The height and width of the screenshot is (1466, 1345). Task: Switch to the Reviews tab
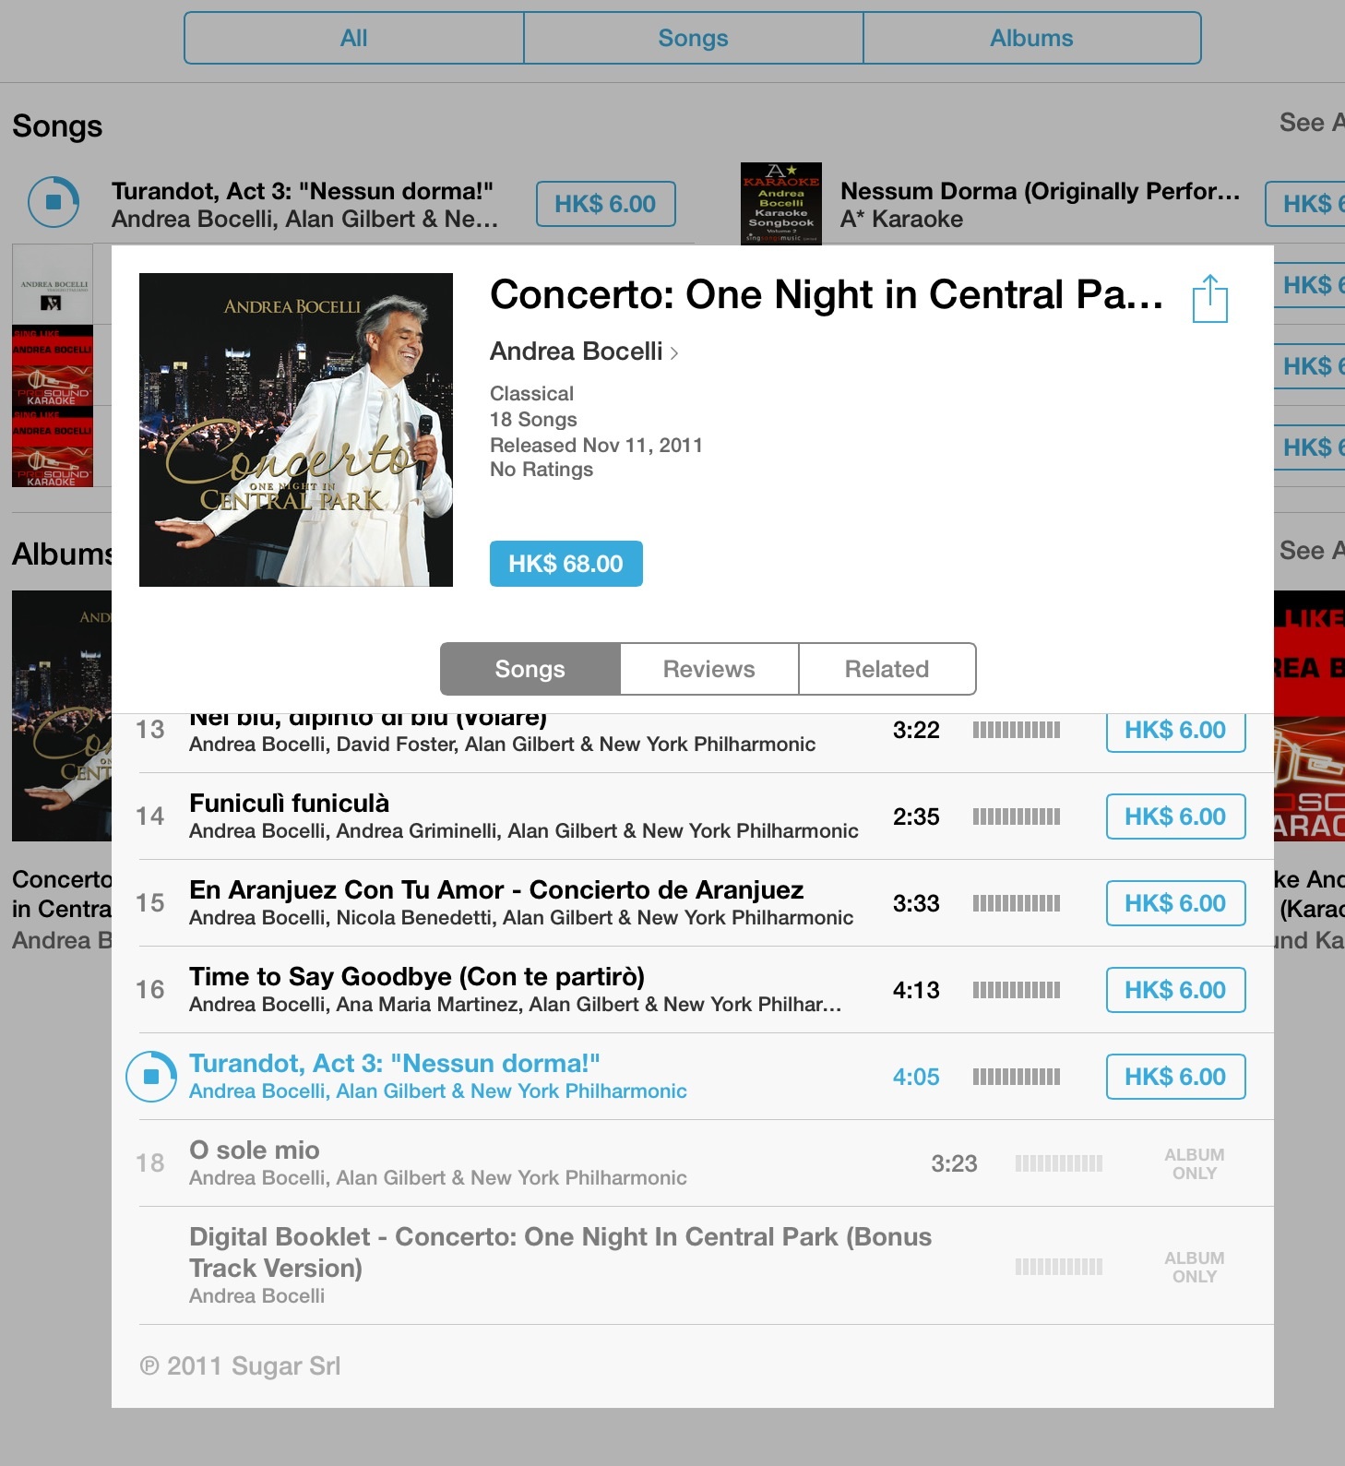[708, 669]
